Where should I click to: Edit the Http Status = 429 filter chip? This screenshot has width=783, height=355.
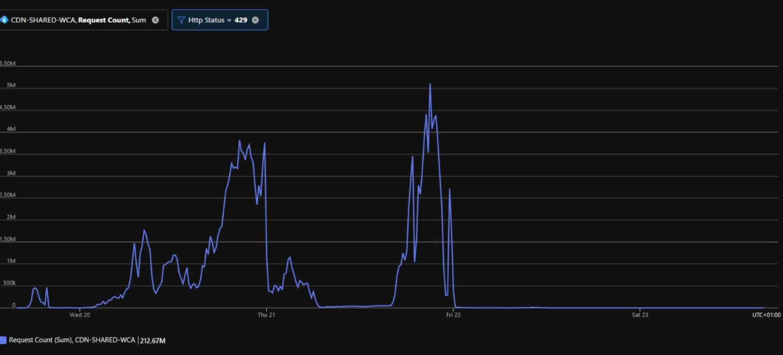(220, 20)
